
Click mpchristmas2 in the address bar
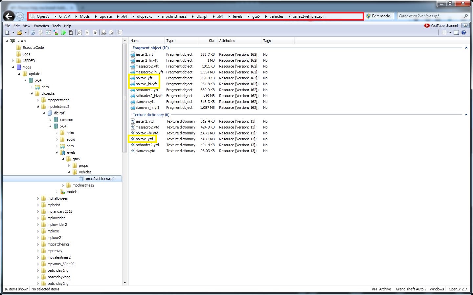tap(174, 16)
